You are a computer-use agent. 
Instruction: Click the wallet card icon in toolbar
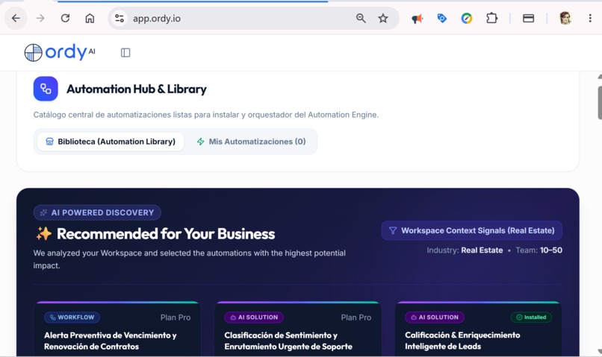[x=528, y=18]
